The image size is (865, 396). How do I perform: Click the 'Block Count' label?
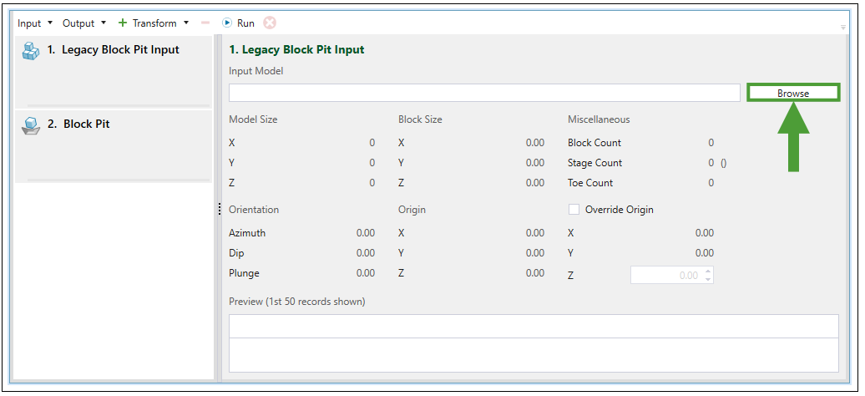[x=594, y=143]
